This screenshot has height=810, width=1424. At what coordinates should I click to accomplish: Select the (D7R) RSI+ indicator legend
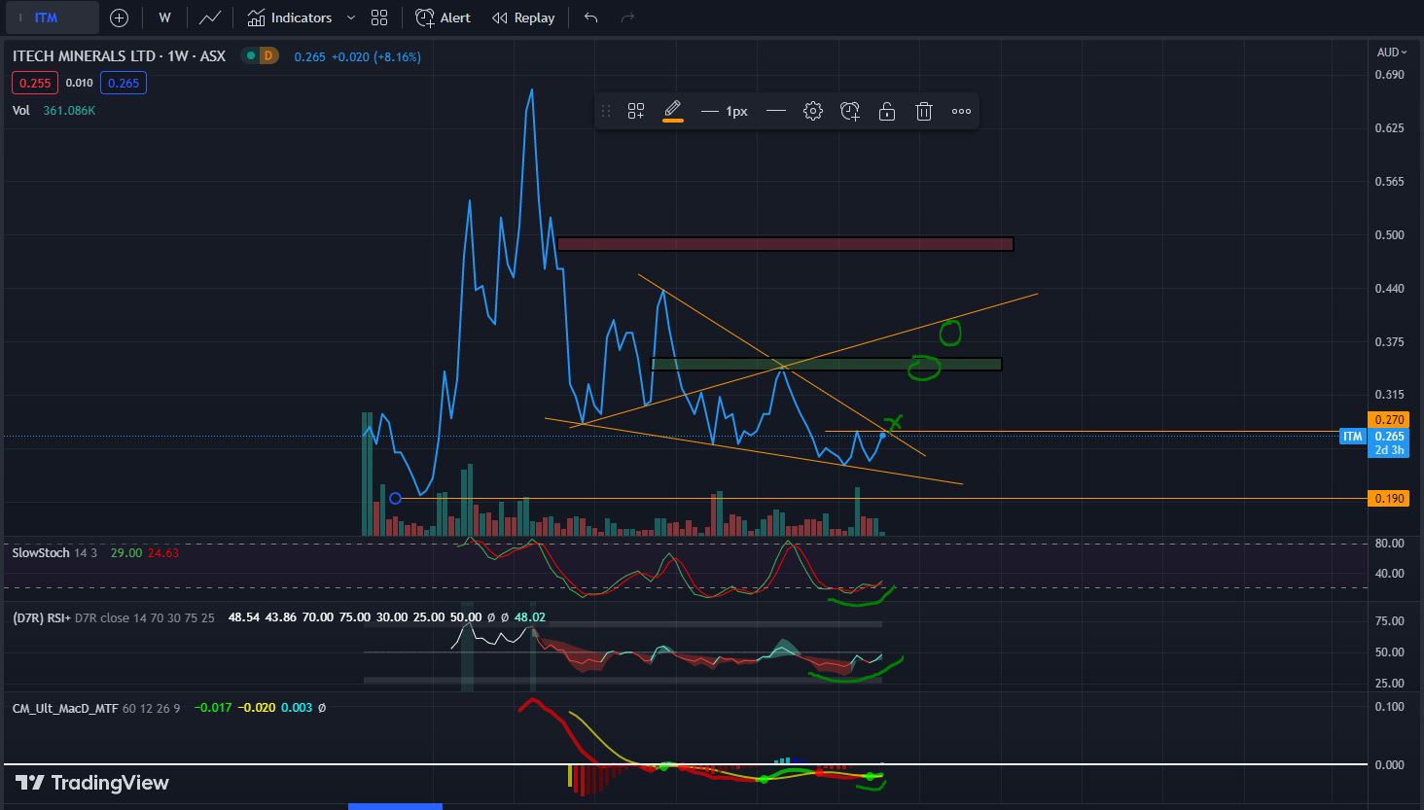point(113,617)
